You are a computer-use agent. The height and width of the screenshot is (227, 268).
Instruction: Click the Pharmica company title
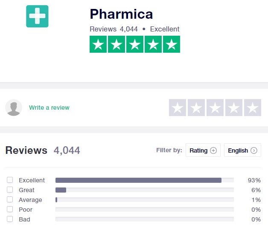coord(121,14)
